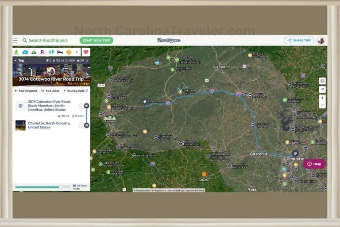Collapse the Trip panel header arrow

(x=15, y=61)
